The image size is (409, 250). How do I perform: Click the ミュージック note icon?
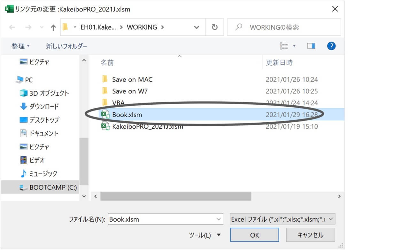[x=24, y=173]
